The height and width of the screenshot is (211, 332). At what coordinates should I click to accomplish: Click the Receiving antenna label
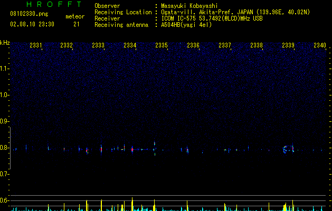coord(121,25)
